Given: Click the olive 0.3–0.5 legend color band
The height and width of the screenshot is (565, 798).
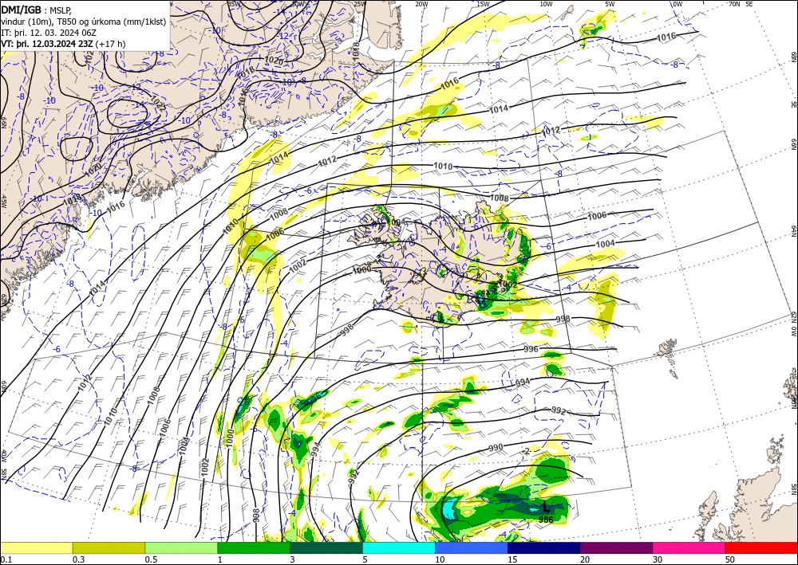Looking at the screenshot, I should [x=109, y=547].
